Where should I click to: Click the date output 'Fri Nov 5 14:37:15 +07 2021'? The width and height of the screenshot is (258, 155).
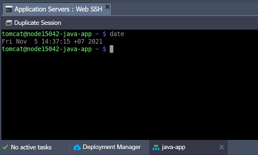coord(52,42)
